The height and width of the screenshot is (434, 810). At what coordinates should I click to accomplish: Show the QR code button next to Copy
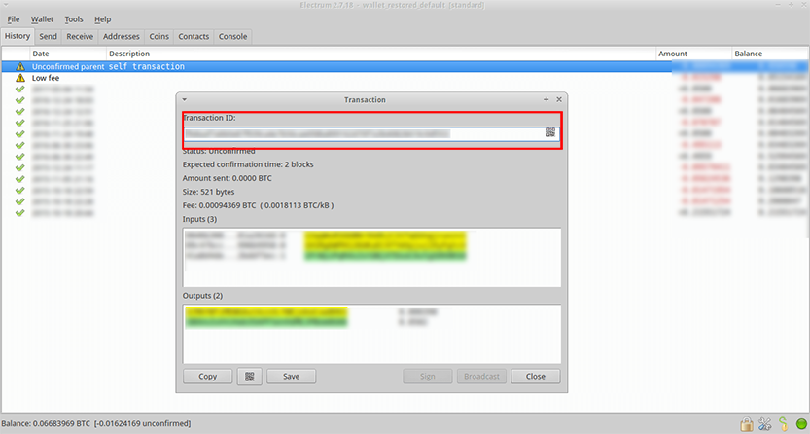click(250, 377)
